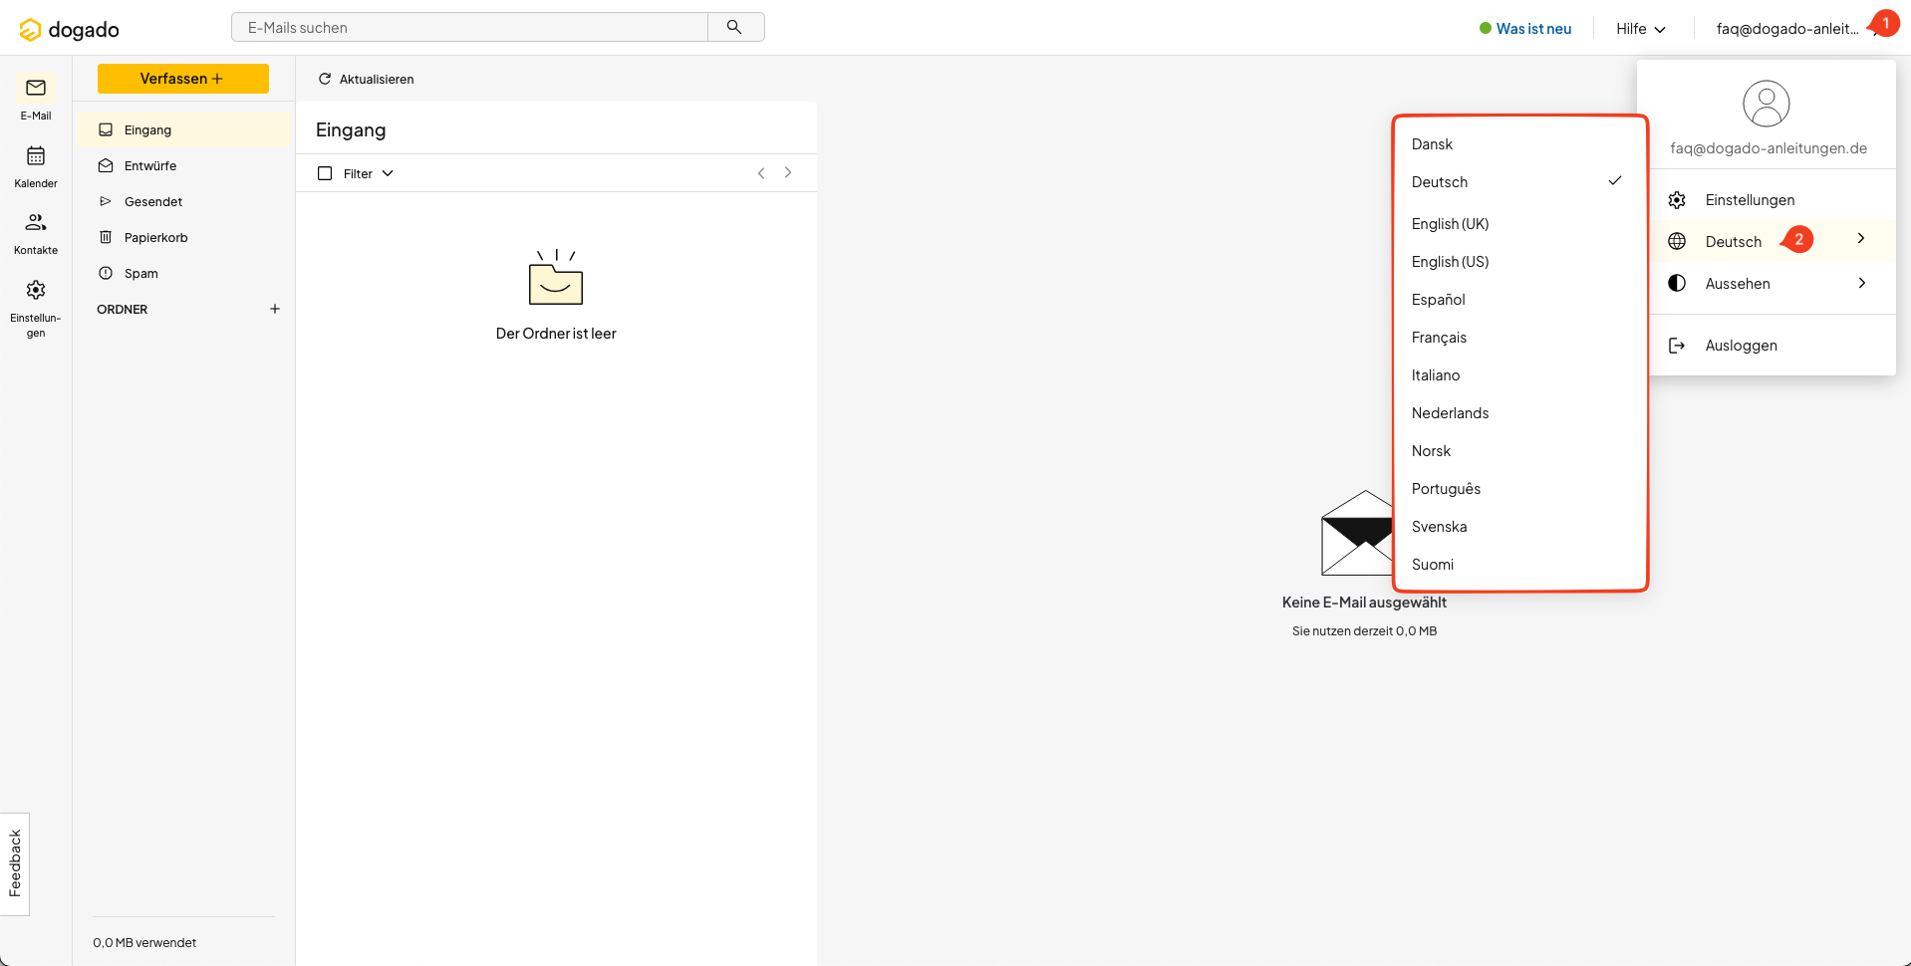Click the Aktualisieren refresh icon
1911x966 pixels.
[324, 79]
